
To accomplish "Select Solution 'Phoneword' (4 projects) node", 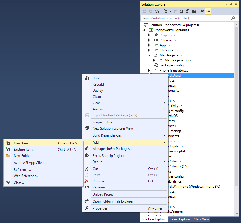I will click(174, 25).
